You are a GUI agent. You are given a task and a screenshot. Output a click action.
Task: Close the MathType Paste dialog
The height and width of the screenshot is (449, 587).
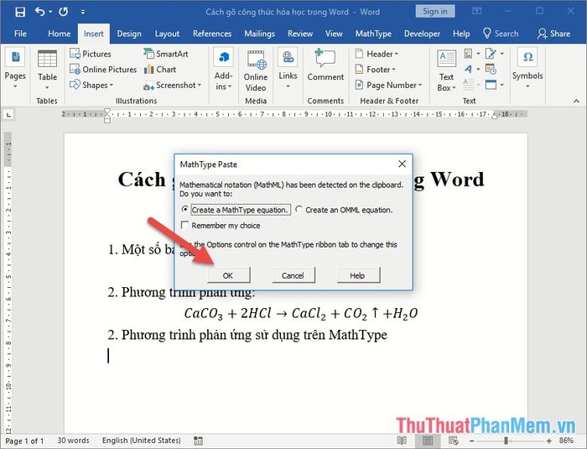tap(402, 164)
